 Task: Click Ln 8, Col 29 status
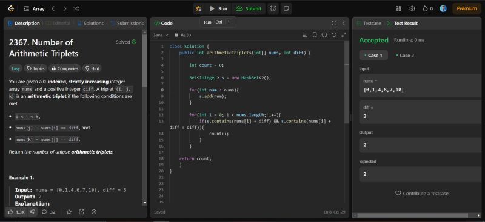(x=335, y=212)
